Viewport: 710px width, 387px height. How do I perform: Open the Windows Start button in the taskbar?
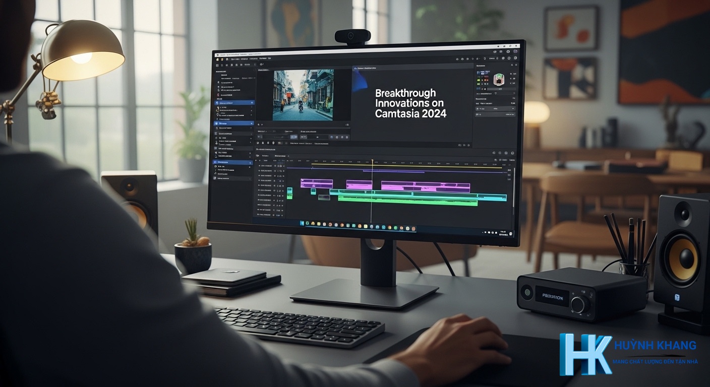303,223
